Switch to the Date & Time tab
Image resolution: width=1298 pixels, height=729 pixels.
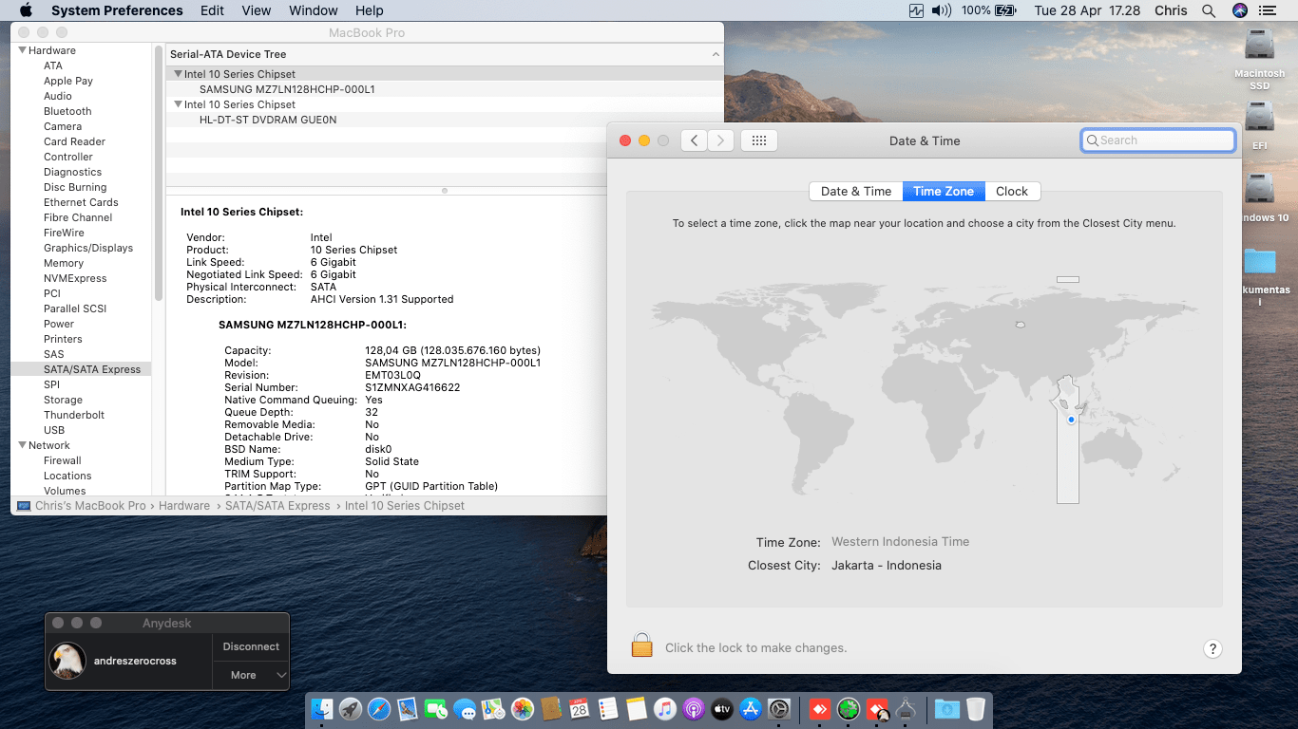coord(856,191)
